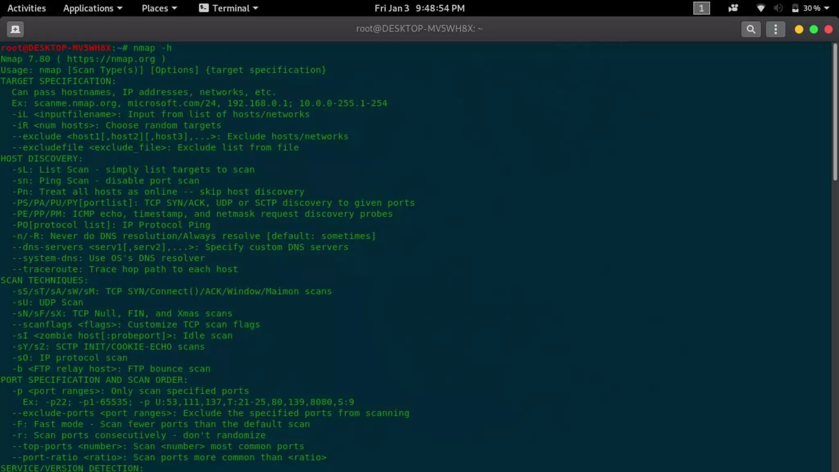Viewport: 839px width, 472px height.
Task: Click the root@DESKTOP-MV5WH8X window title
Action: 419,29
